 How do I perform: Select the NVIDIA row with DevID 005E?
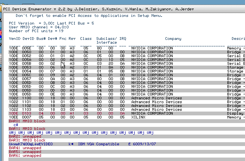(122, 48)
